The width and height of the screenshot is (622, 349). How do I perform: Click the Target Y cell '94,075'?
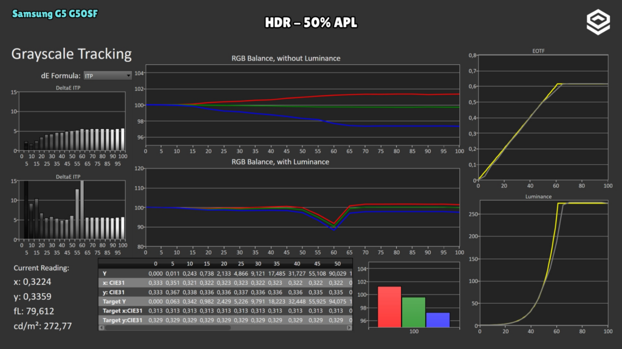337,302
